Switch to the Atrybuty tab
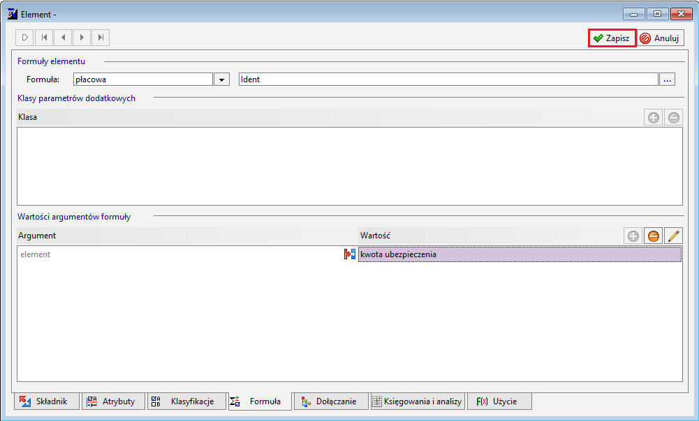Viewport: 699px width, 421px height. click(x=114, y=401)
